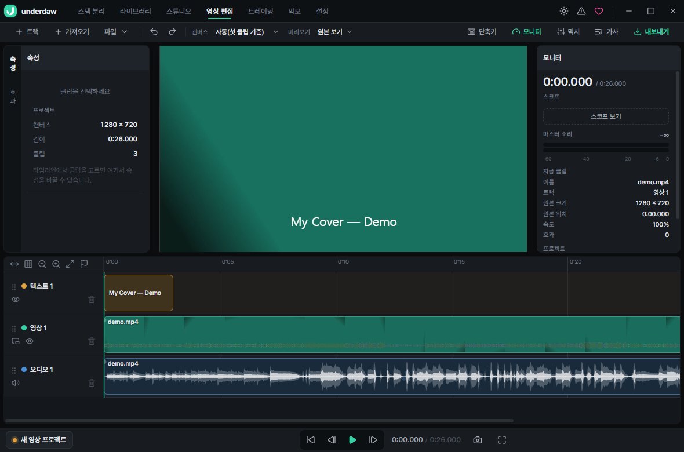Select the My Cover — Demo text clip
Image resolution: width=684 pixels, height=452 pixels.
click(139, 293)
